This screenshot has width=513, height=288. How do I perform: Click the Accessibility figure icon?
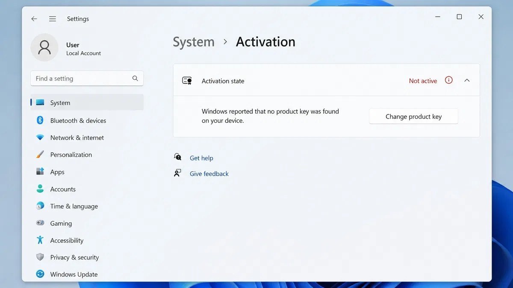[x=40, y=240]
